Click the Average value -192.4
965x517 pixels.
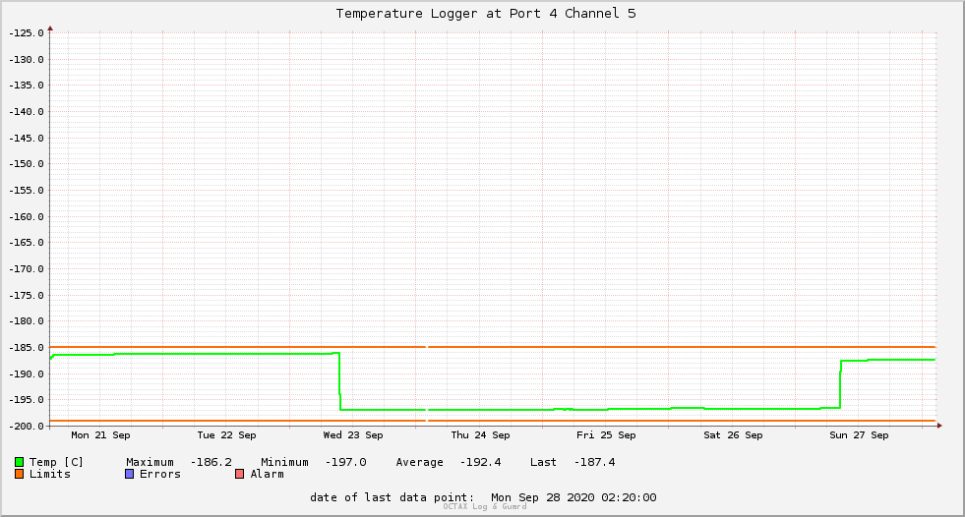point(481,462)
